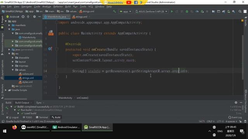Minimize the Build panel with minus icon
The width and height of the screenshot is (248, 139).
pyautogui.click(x=241, y=103)
